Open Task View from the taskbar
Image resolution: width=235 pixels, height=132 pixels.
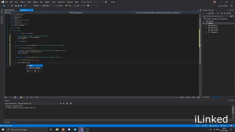pos(51,129)
